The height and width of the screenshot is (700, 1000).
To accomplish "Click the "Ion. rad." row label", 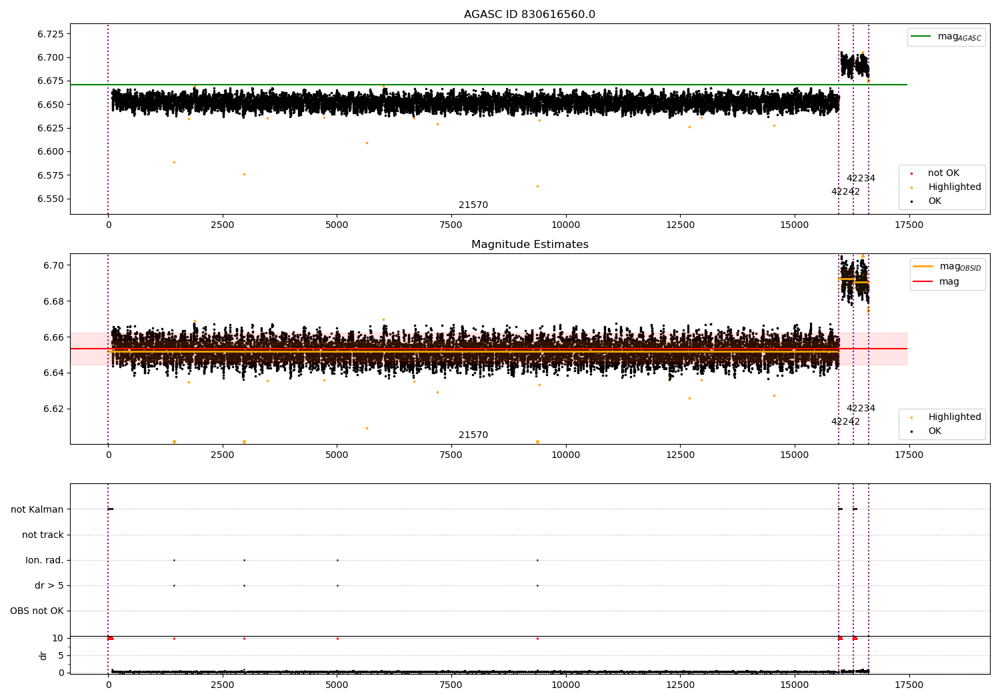I will click(45, 560).
